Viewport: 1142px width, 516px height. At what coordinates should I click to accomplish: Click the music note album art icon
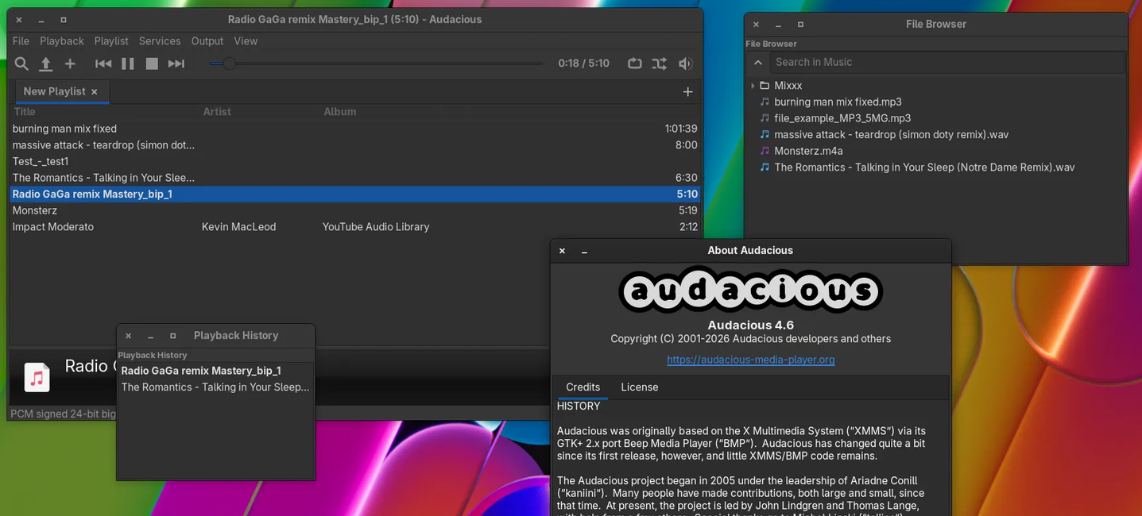pyautogui.click(x=37, y=377)
